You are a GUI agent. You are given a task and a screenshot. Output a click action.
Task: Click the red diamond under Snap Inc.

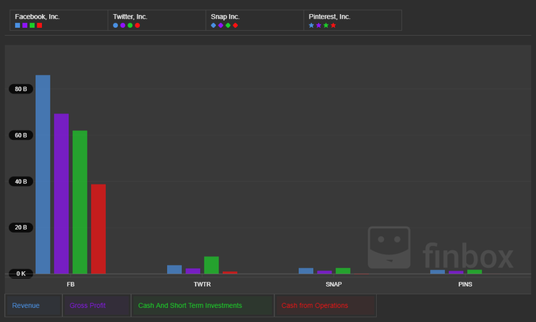click(235, 25)
